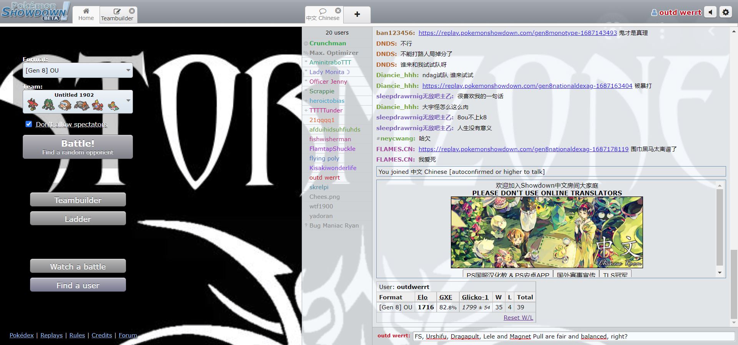This screenshot has height=345, width=738.
Task: Focus the chat message input field
Action: 573,337
